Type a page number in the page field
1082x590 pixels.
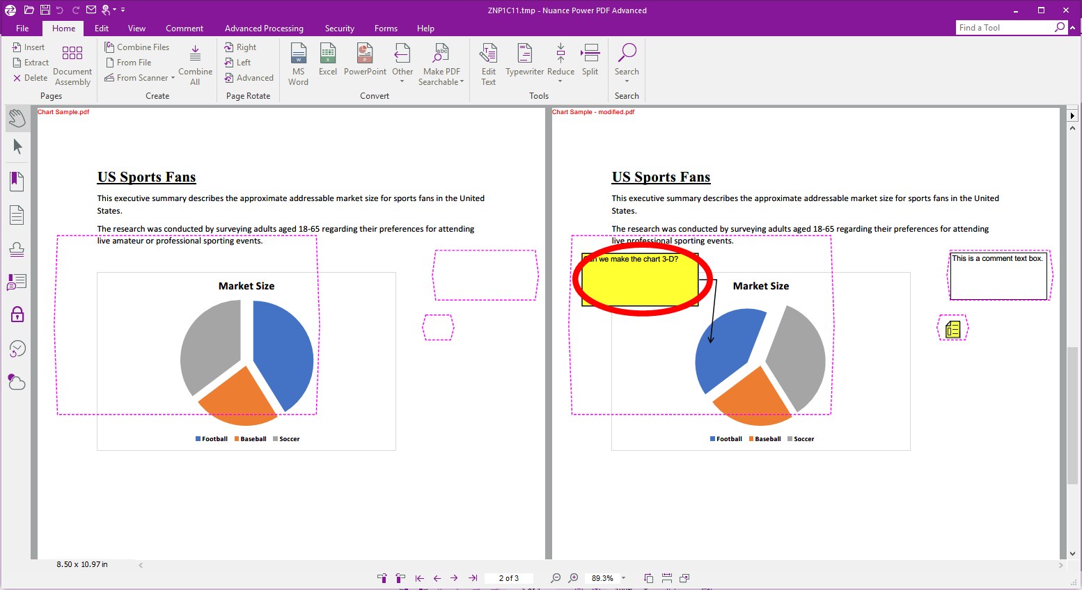tap(509, 577)
